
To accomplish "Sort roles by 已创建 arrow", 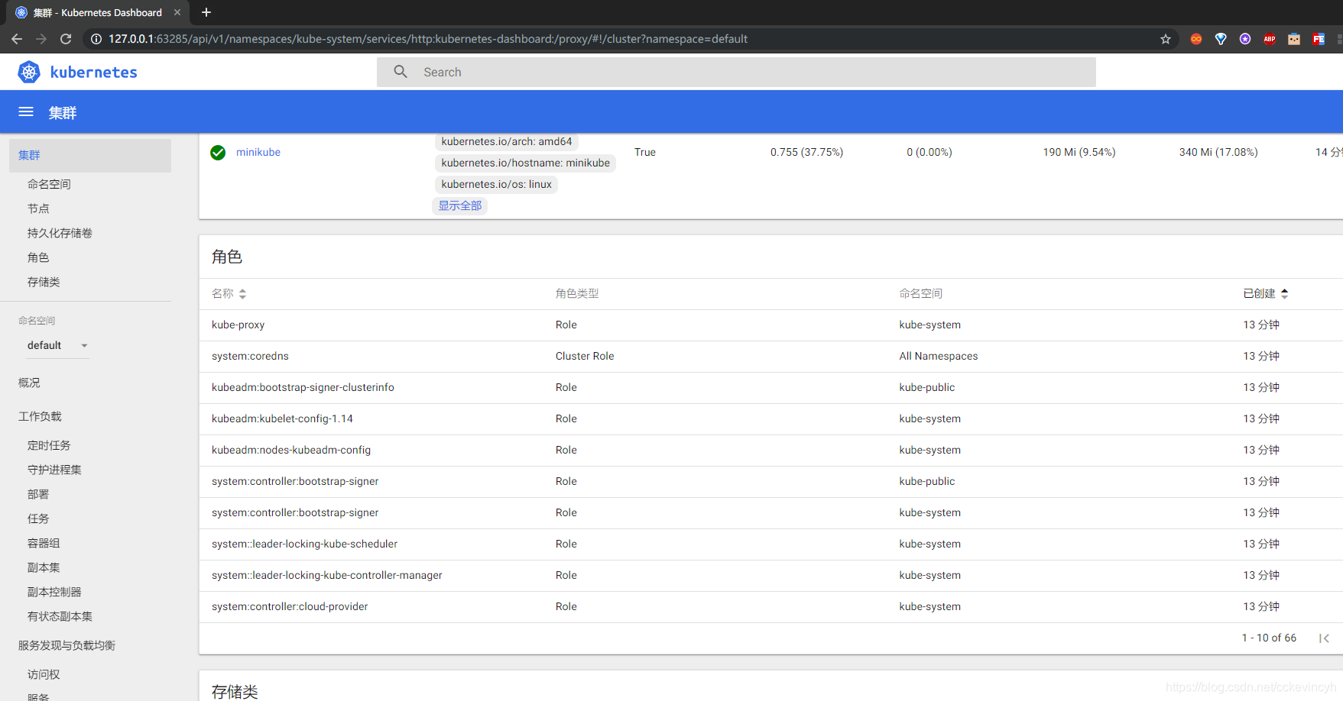I will coord(1284,294).
